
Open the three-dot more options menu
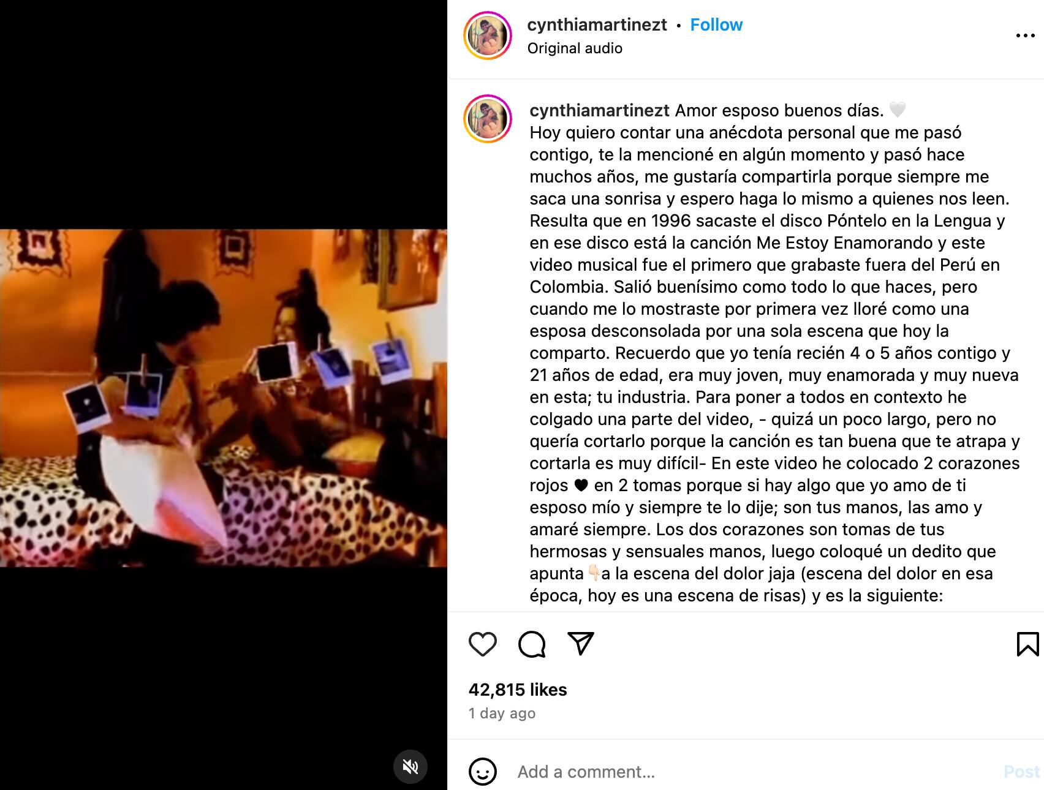(1025, 36)
